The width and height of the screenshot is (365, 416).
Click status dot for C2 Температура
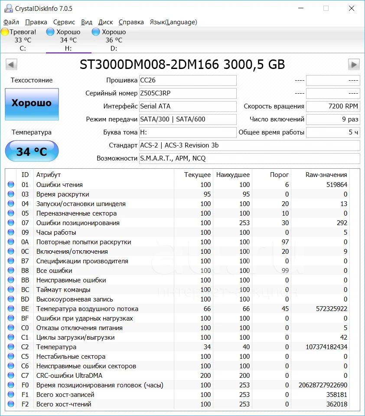[11, 347]
